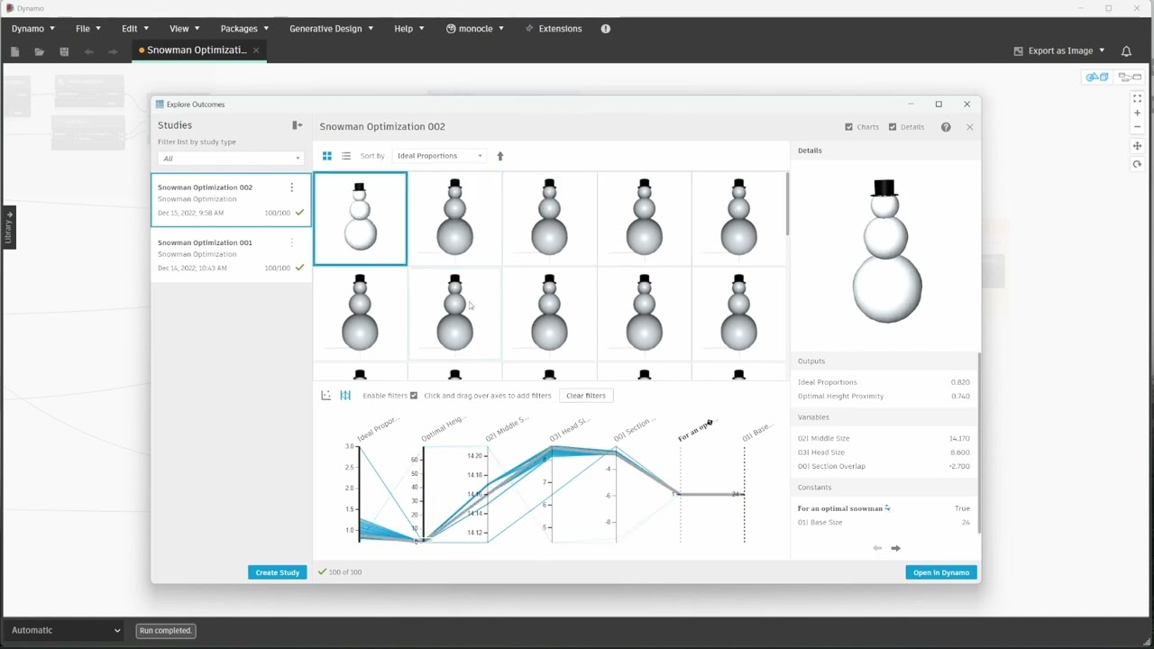The image size is (1154, 649).
Task: Click the Clear filters button
Action: [586, 396]
